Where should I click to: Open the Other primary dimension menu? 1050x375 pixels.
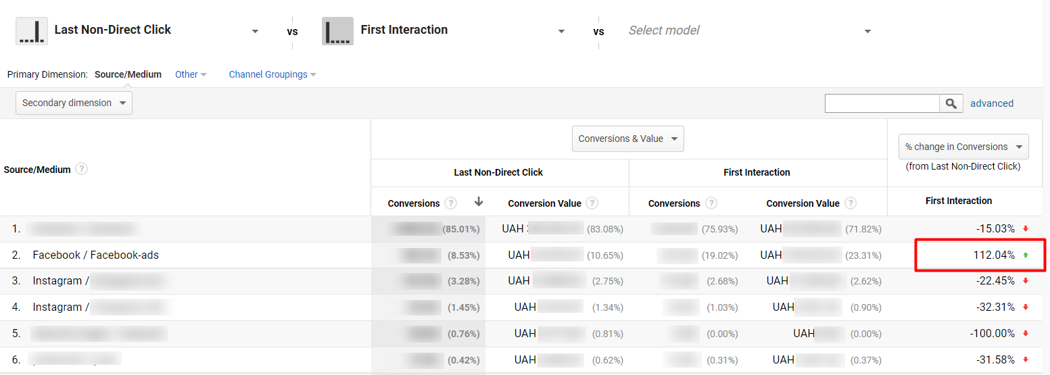[x=190, y=74]
